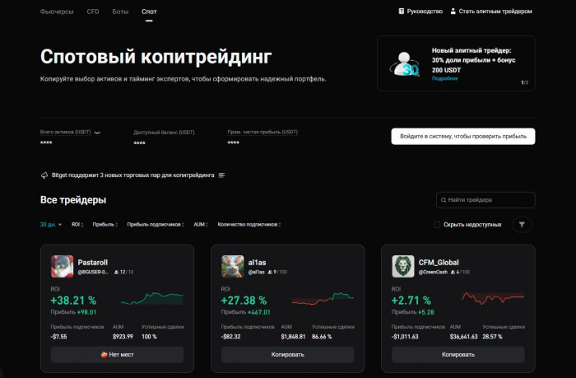
Task: Open the Фьючерсы tab
Action: coord(57,12)
